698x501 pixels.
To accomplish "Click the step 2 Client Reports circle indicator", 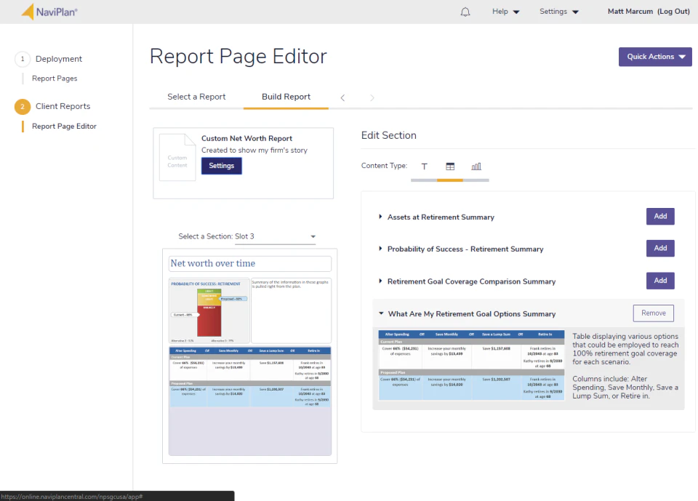I will (22, 106).
